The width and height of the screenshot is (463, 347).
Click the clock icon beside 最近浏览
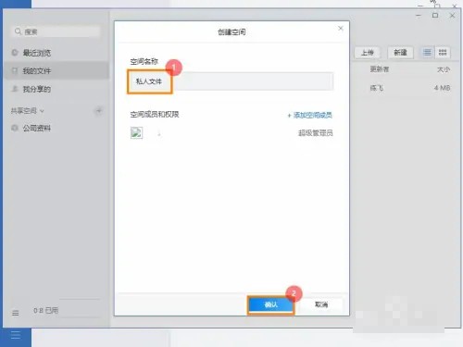click(15, 53)
